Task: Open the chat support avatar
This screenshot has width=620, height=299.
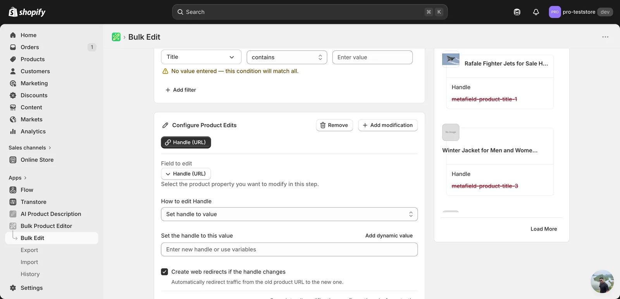Action: point(602,282)
